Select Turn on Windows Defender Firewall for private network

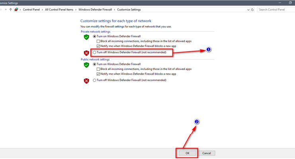pyautogui.click(x=94, y=37)
